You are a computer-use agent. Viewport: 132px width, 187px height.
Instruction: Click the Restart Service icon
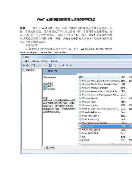(x=71, y=65)
